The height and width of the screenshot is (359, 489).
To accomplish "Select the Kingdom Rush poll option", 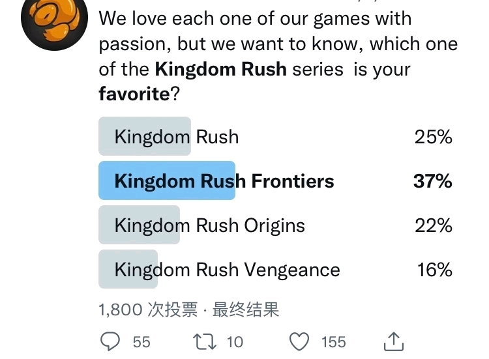I will click(275, 136).
